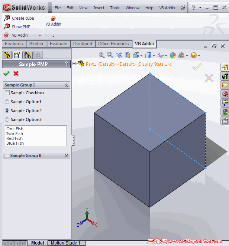
Task: Open the Apply Scene dropdown arrow
Action: [x=187, y=56]
